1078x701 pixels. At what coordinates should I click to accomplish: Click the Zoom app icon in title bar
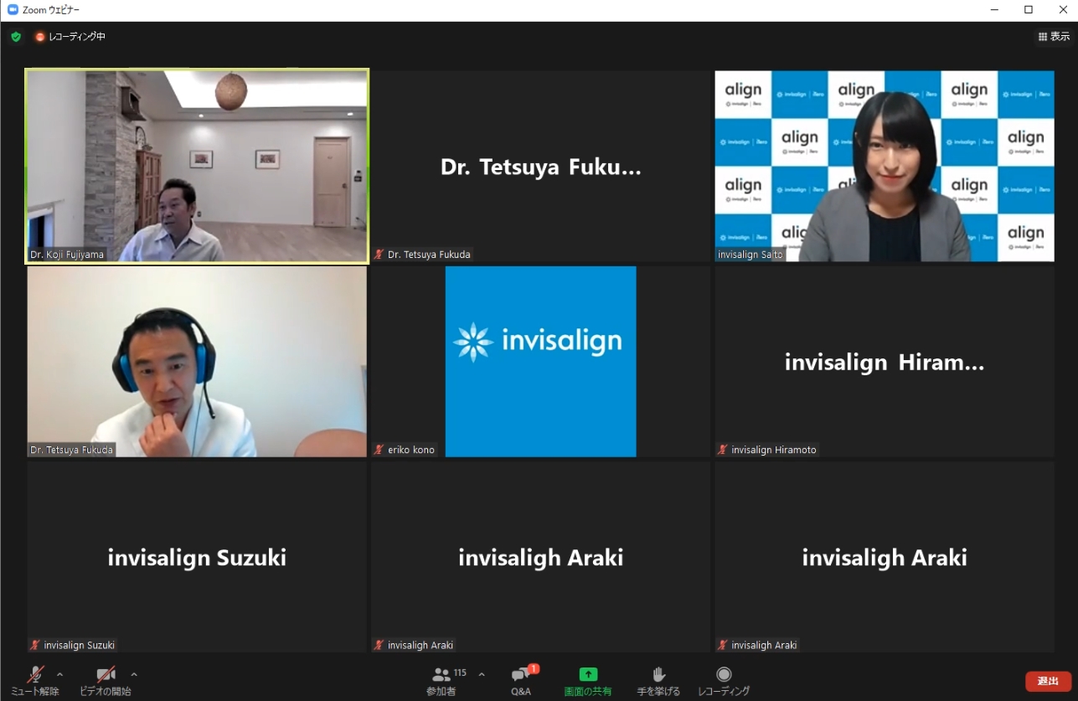pos(13,9)
